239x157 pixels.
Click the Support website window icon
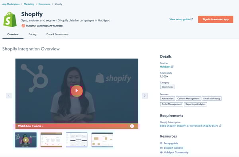pos(161,148)
